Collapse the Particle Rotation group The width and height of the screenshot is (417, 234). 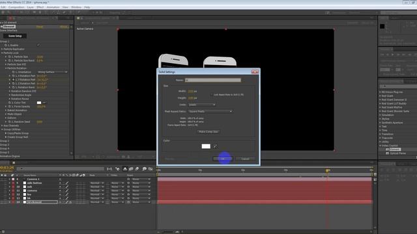pos(6,68)
